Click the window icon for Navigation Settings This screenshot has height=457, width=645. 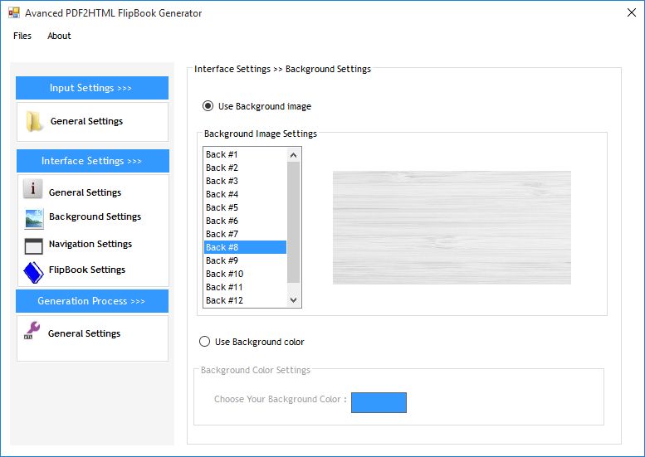(x=34, y=245)
